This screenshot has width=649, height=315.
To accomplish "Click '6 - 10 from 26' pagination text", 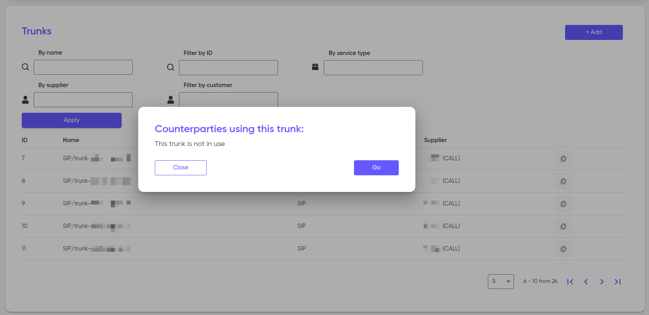I will (x=541, y=281).
